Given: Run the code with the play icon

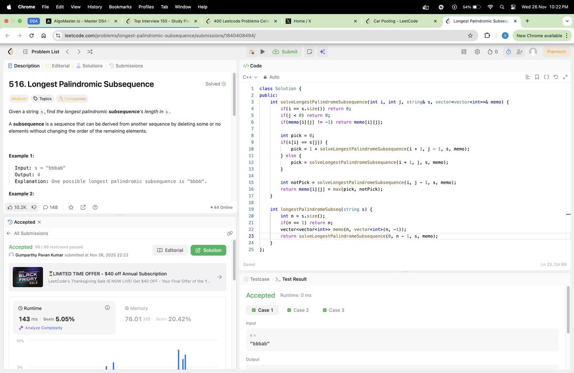Looking at the screenshot, I should pyautogui.click(x=263, y=52).
